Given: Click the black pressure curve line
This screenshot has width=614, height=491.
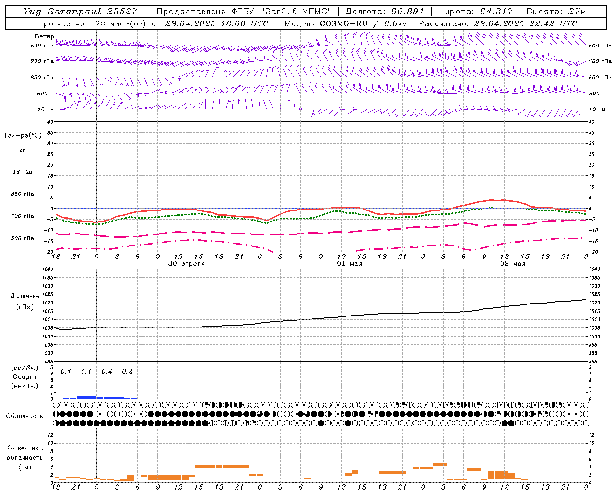Looking at the screenshot, I should click(x=321, y=318).
